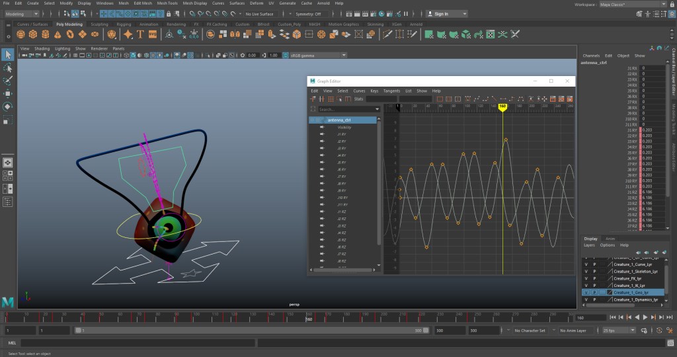Toggle visibility V of Creature_1_Geo_lyr layer
The height and width of the screenshot is (357, 677).
pos(586,292)
